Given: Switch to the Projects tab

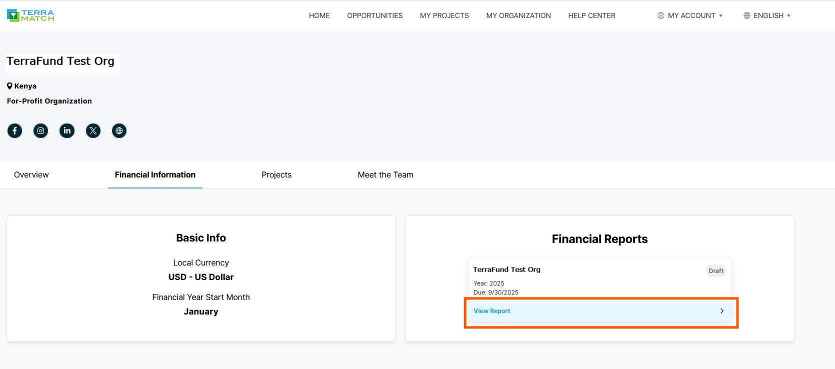Looking at the screenshot, I should click(x=276, y=174).
